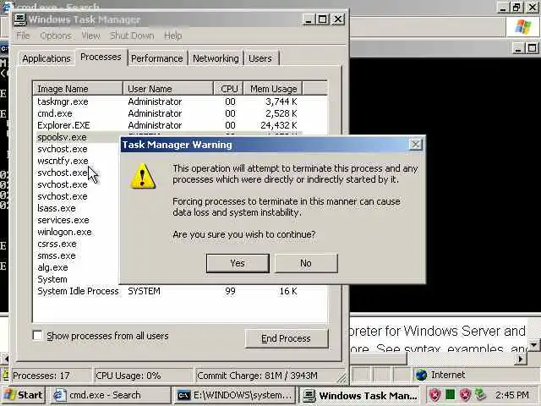Select csrss.exe process
Viewport: 541px width, 406px height.
pos(57,244)
